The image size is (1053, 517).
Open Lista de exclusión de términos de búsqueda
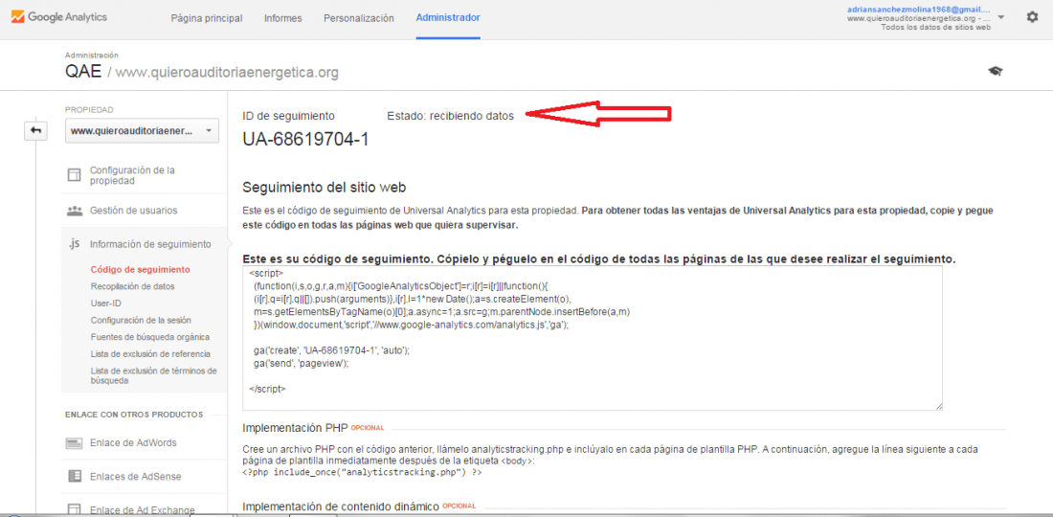(154, 375)
